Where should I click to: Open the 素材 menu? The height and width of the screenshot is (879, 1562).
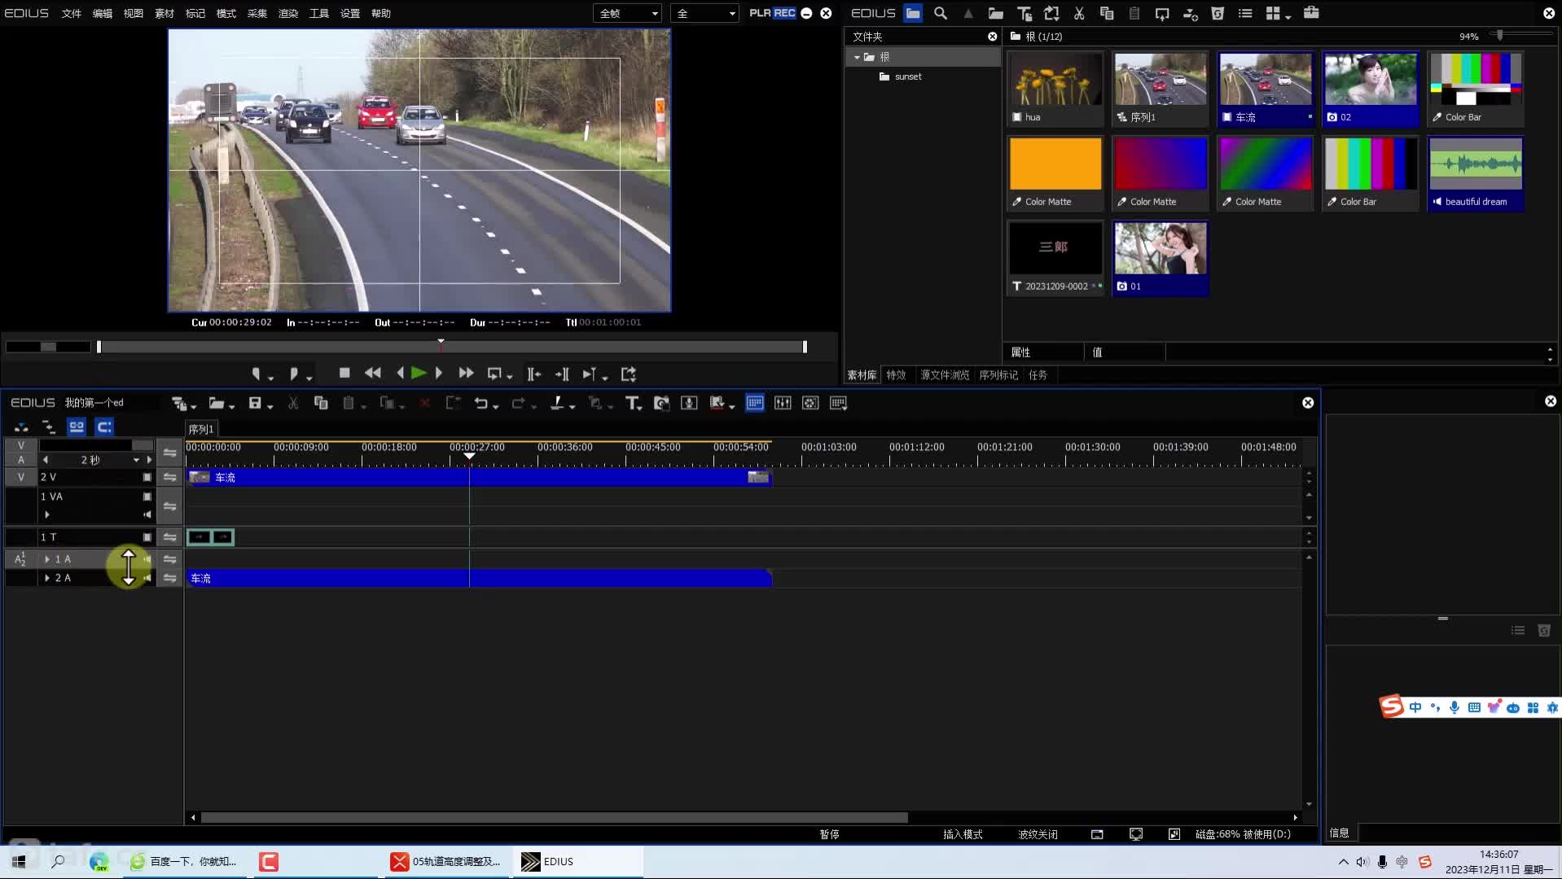(165, 13)
